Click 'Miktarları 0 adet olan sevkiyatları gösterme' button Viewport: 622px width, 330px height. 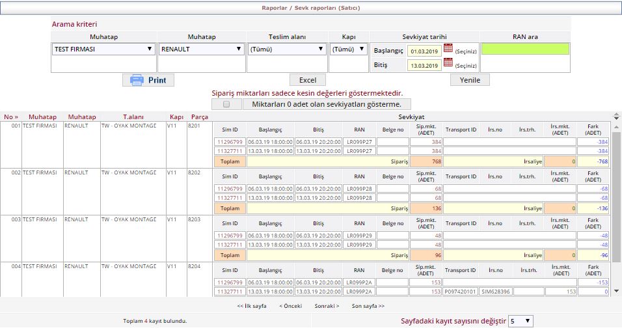(x=327, y=104)
